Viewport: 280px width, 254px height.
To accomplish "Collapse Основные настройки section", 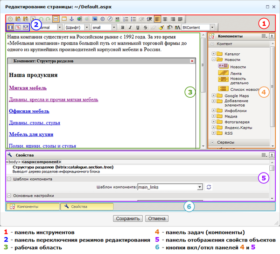I will [9, 196].
